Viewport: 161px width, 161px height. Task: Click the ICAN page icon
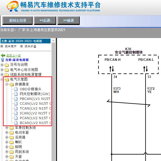[16, 113]
